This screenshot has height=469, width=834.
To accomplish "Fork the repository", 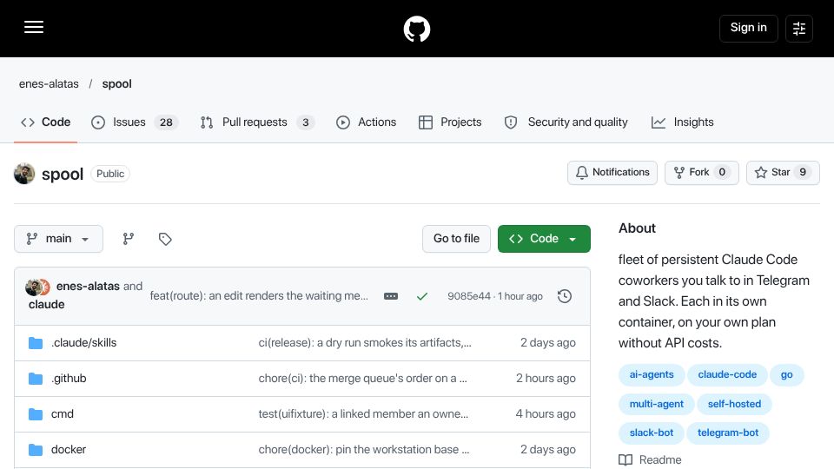I will [x=702, y=172].
